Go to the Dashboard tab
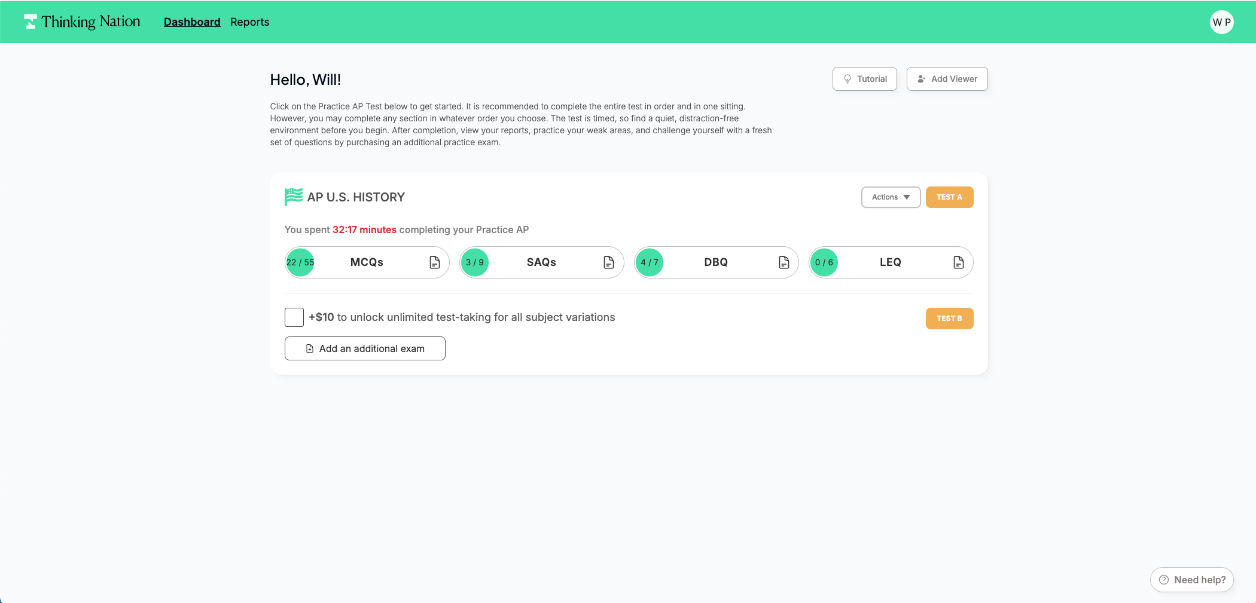1256x603 pixels. pos(192,22)
